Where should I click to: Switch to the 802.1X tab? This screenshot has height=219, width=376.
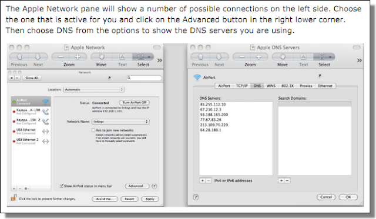pos(287,86)
